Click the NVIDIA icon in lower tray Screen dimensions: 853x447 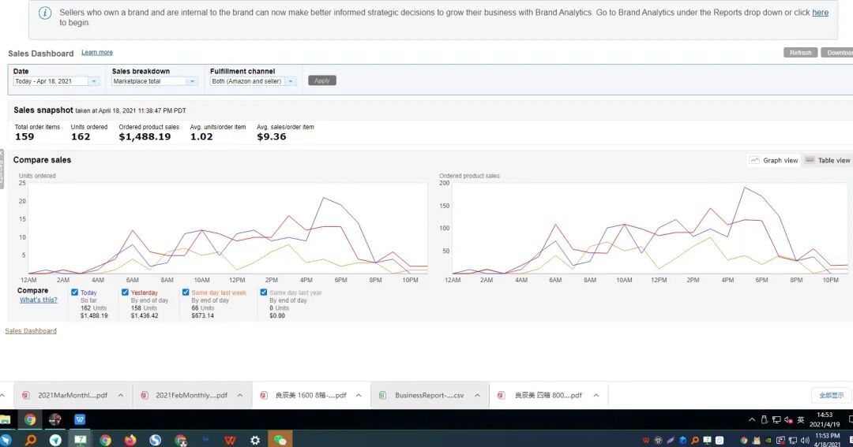pyautogui.click(x=768, y=440)
